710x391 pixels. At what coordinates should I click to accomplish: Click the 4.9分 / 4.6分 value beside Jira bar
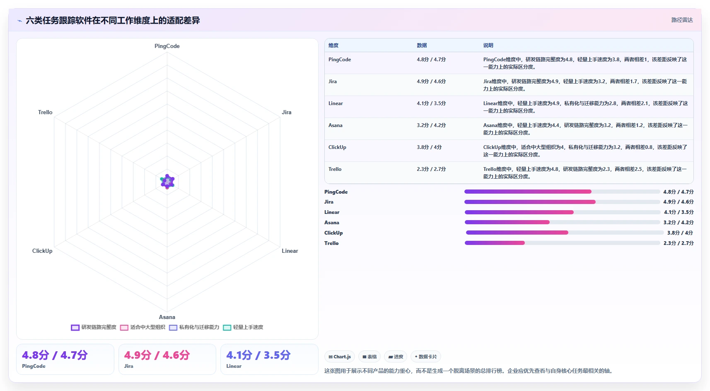coord(678,202)
